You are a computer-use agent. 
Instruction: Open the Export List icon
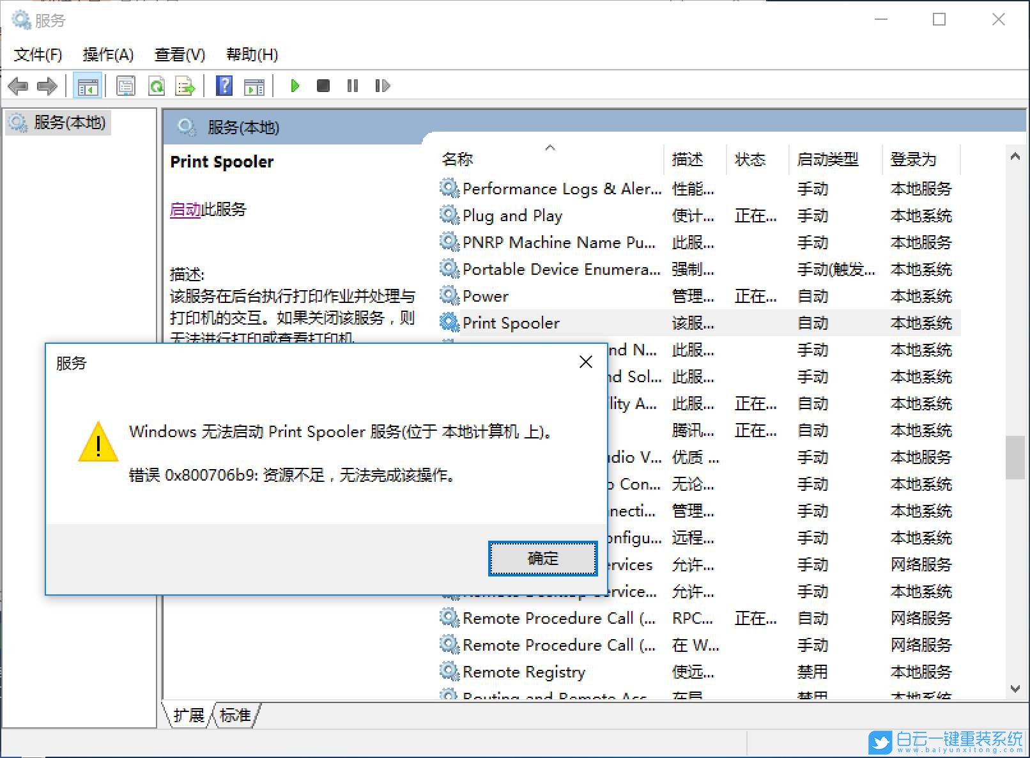tap(185, 86)
